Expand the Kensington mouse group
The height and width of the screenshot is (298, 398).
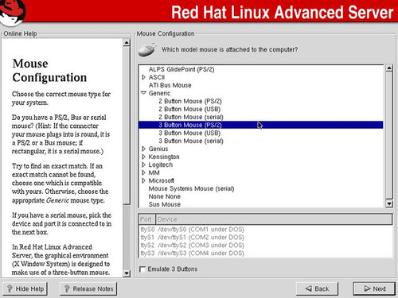143,157
